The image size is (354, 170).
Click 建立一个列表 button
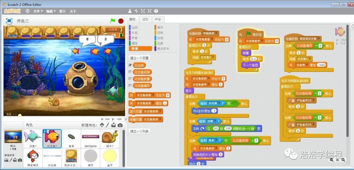(x=139, y=131)
